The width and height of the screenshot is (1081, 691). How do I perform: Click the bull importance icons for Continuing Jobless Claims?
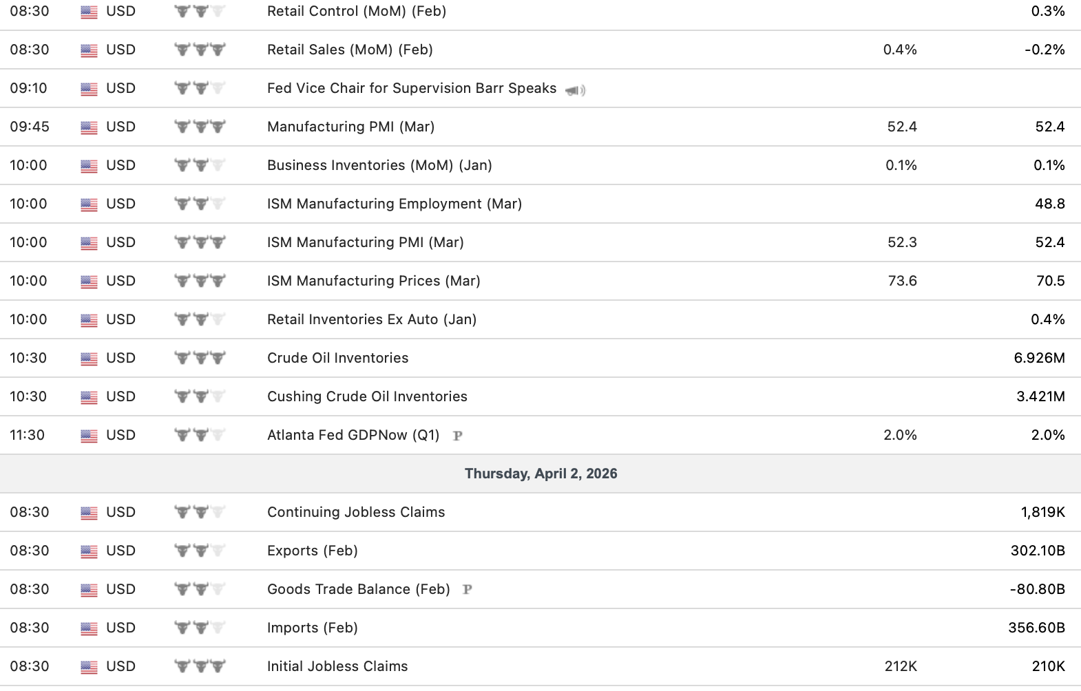pos(200,512)
